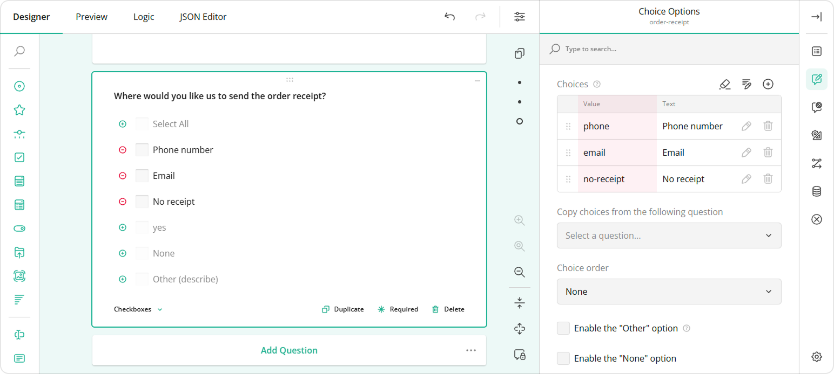The width and height of the screenshot is (834, 374).
Task: Switch to the Preview tab
Action: [x=91, y=17]
